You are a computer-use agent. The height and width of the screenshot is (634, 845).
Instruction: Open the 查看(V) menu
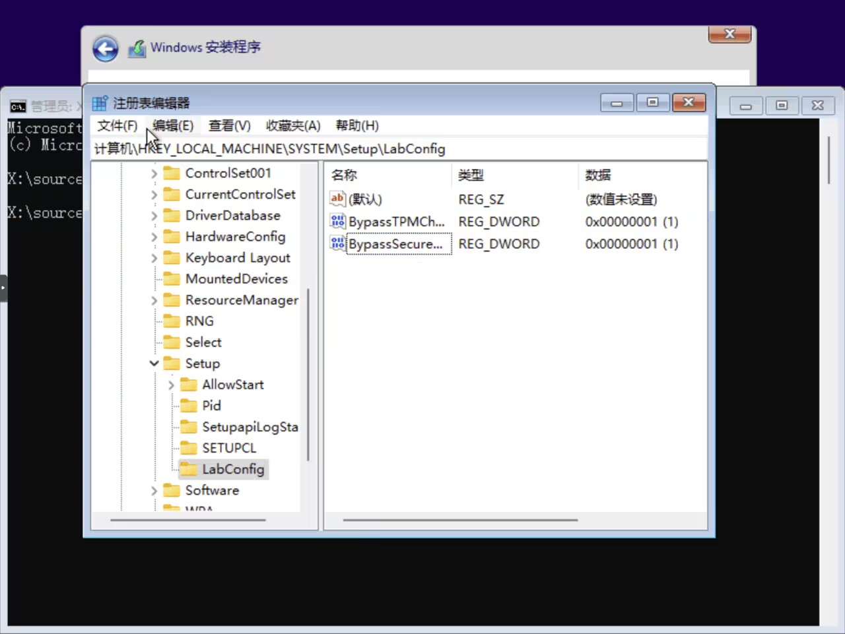pyautogui.click(x=229, y=125)
